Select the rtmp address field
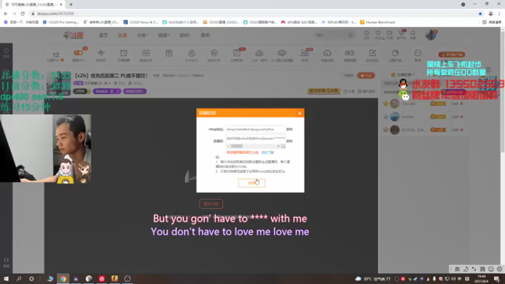 [256, 129]
